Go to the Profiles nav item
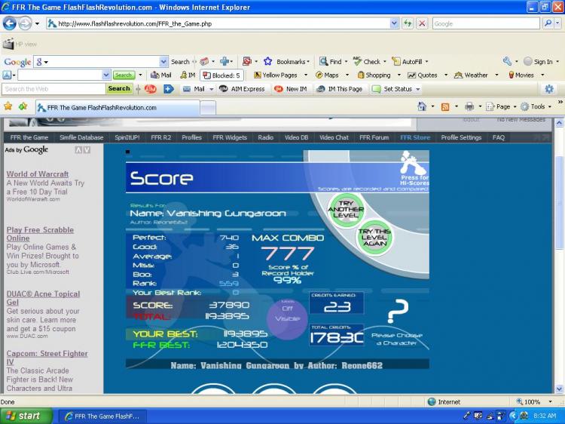 pyautogui.click(x=191, y=137)
